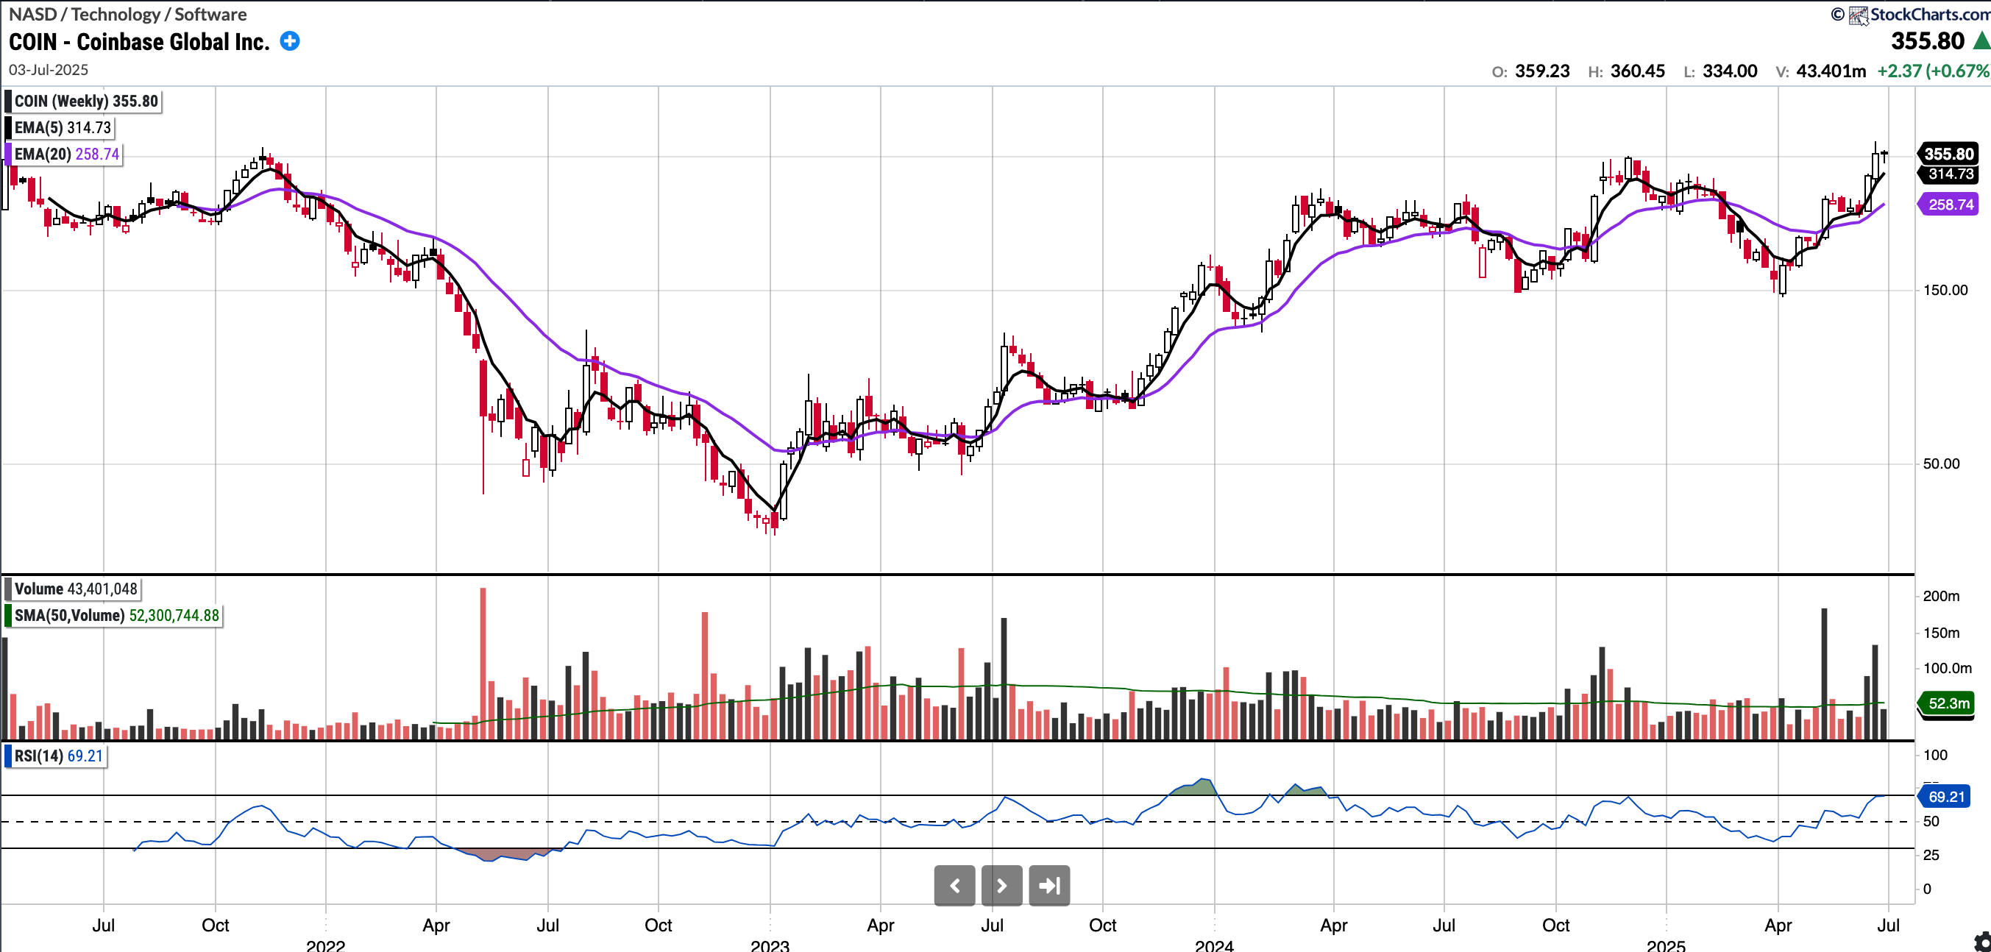Select the EMA(20) 258.74 legend label

(x=66, y=154)
